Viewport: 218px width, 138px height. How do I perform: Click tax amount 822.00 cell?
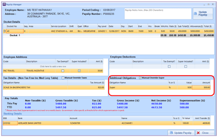[x=86, y=87]
